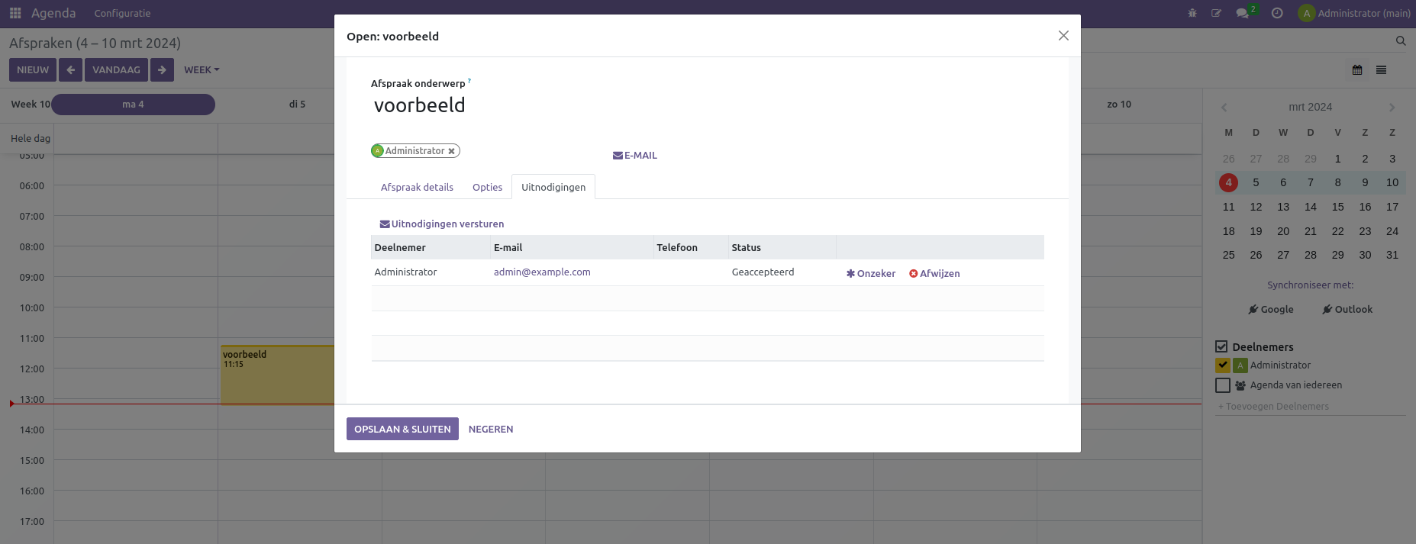Viewport: 1416px width, 544px height.
Task: Enable the Agenda van iedereen checkbox
Action: pos(1223,385)
